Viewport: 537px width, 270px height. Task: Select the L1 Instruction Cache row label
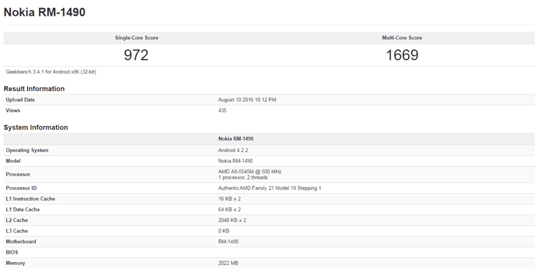pyautogui.click(x=32, y=199)
